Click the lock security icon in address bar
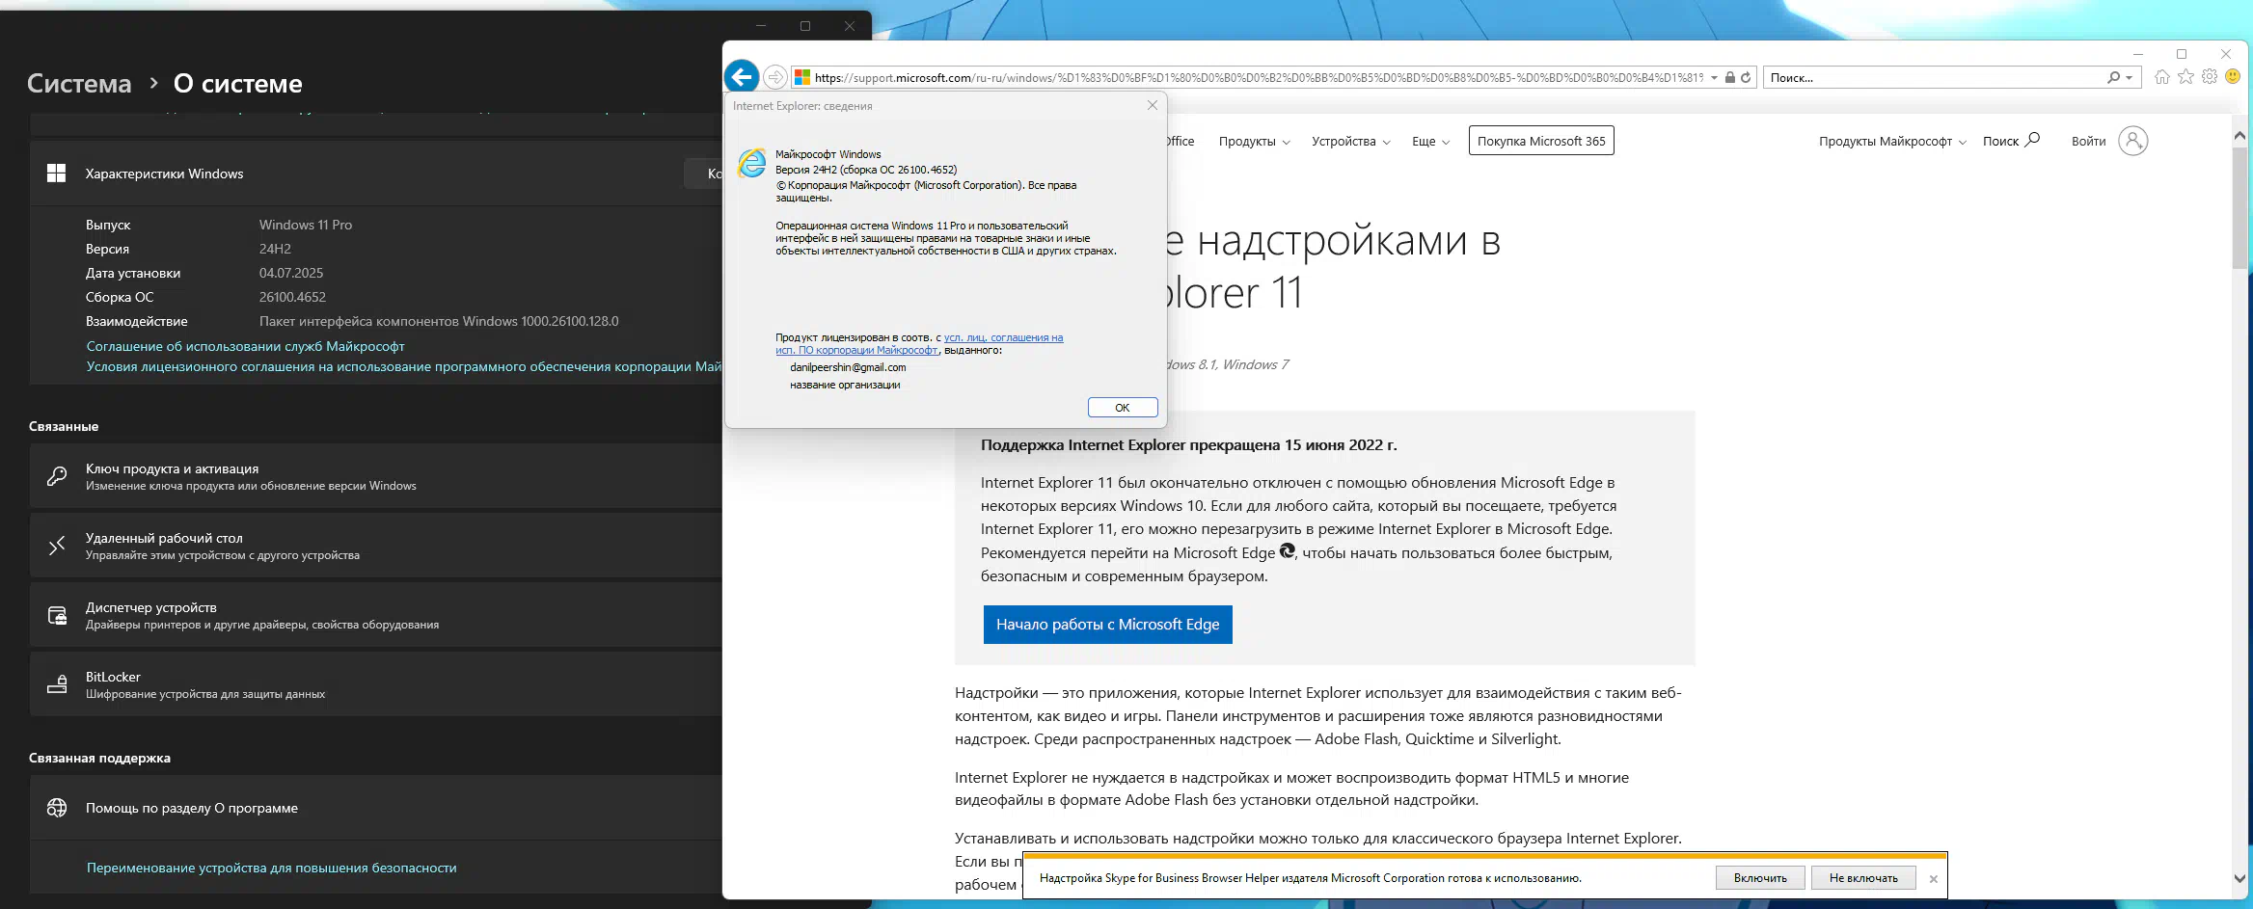This screenshot has width=2253, height=909. coord(1730,77)
